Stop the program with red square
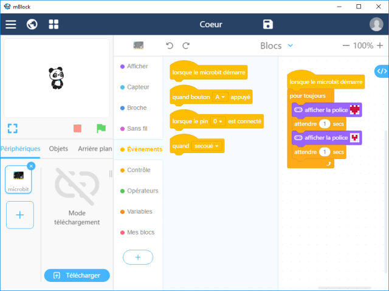Screen dimensions: 389x291 (x=77, y=128)
